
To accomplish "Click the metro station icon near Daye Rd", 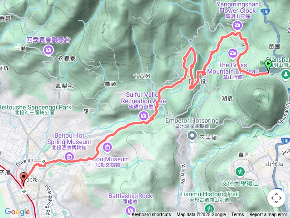I will tap(43, 162).
